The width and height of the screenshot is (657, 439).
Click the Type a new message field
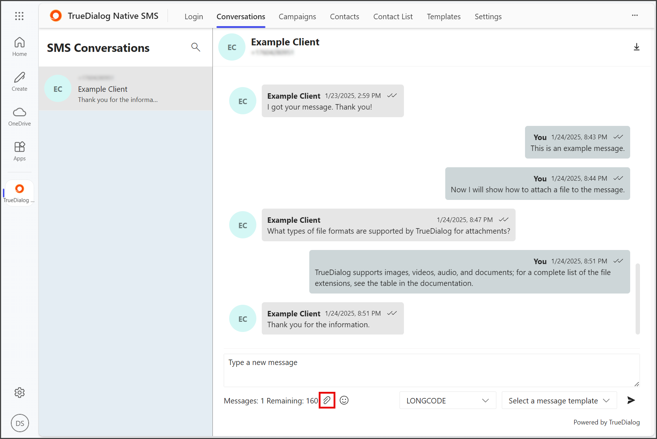431,370
